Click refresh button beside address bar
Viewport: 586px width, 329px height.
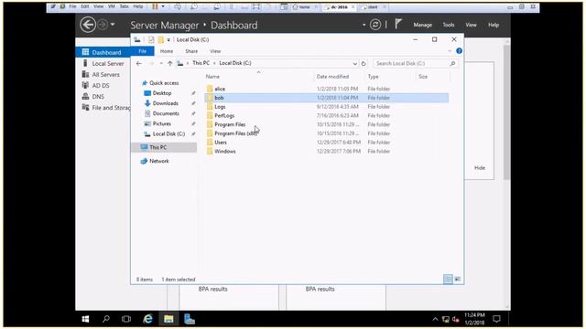(364, 63)
